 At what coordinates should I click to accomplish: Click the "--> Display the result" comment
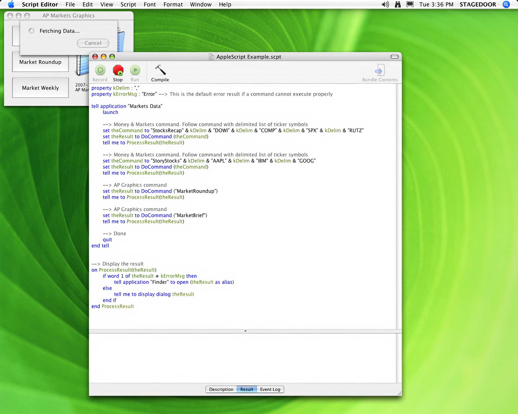coord(117,264)
